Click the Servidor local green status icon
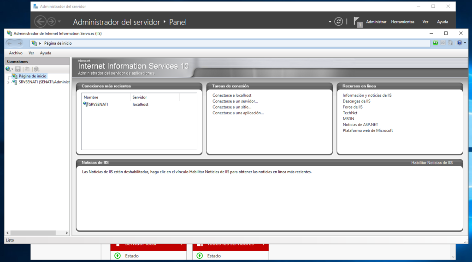This screenshot has height=262, width=472. 118,256
